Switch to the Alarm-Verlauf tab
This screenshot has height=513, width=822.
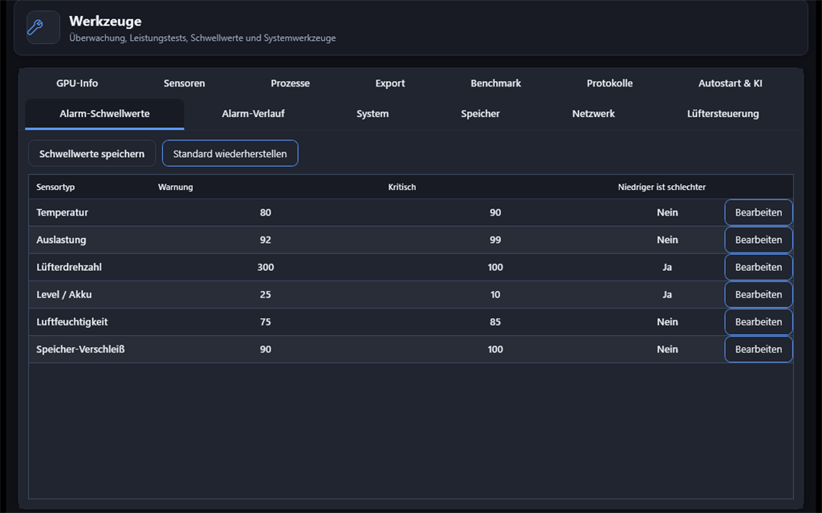pos(253,114)
